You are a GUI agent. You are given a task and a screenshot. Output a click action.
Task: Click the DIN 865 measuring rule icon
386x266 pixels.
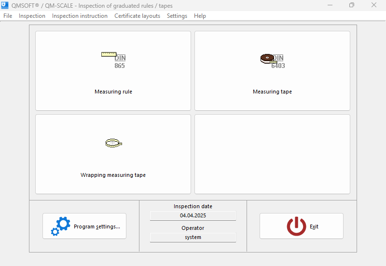[113, 60]
